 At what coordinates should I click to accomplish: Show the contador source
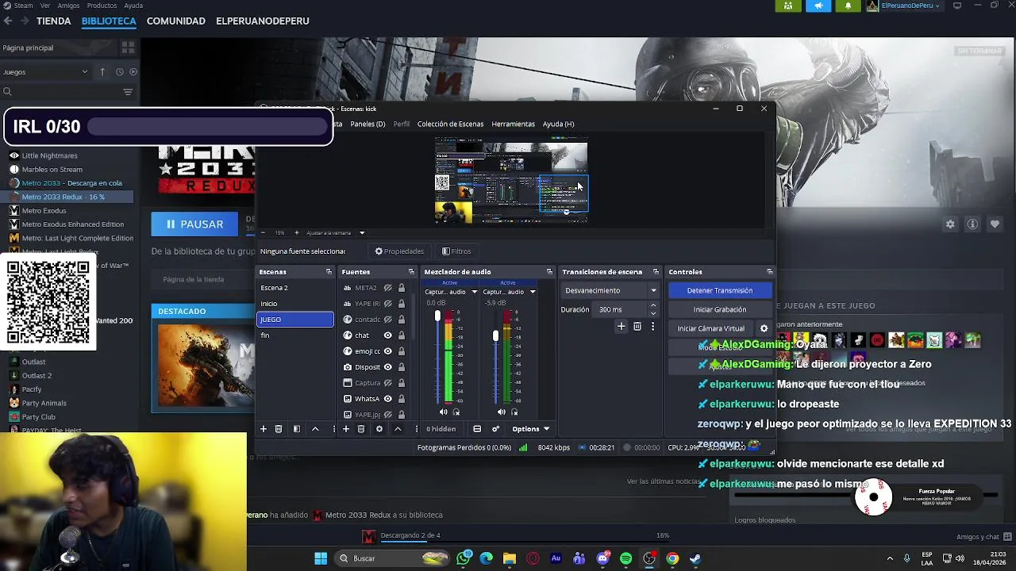[x=388, y=320]
